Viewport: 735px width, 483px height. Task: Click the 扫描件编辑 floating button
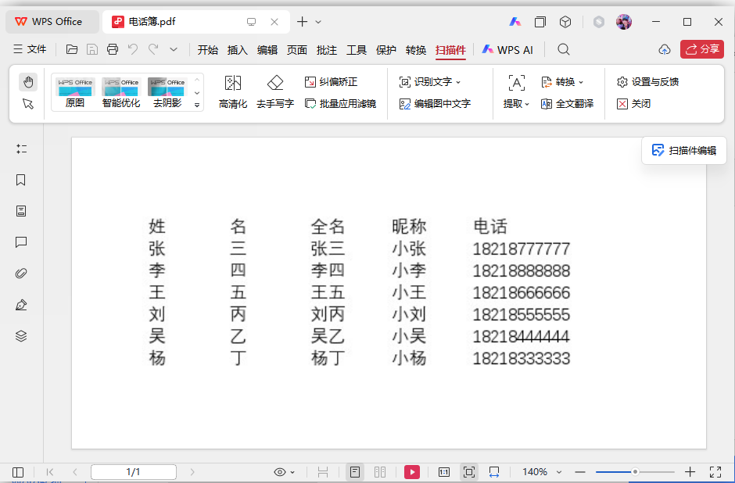(684, 150)
